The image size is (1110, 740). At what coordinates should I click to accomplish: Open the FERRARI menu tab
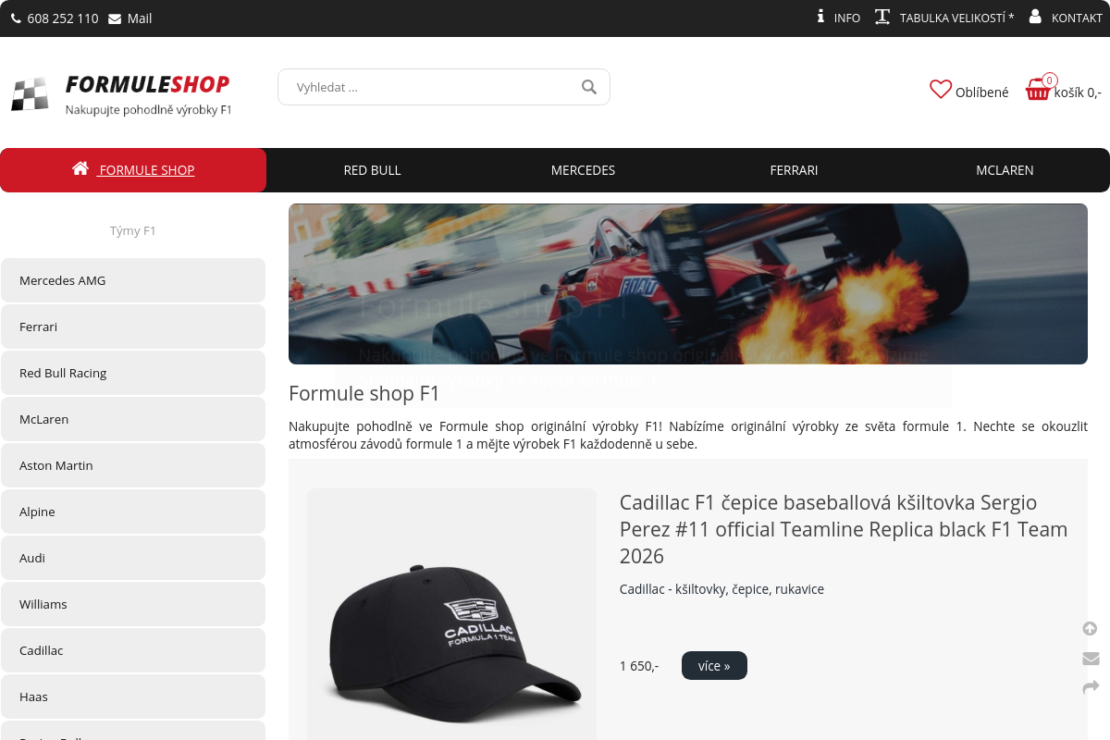pos(794,170)
